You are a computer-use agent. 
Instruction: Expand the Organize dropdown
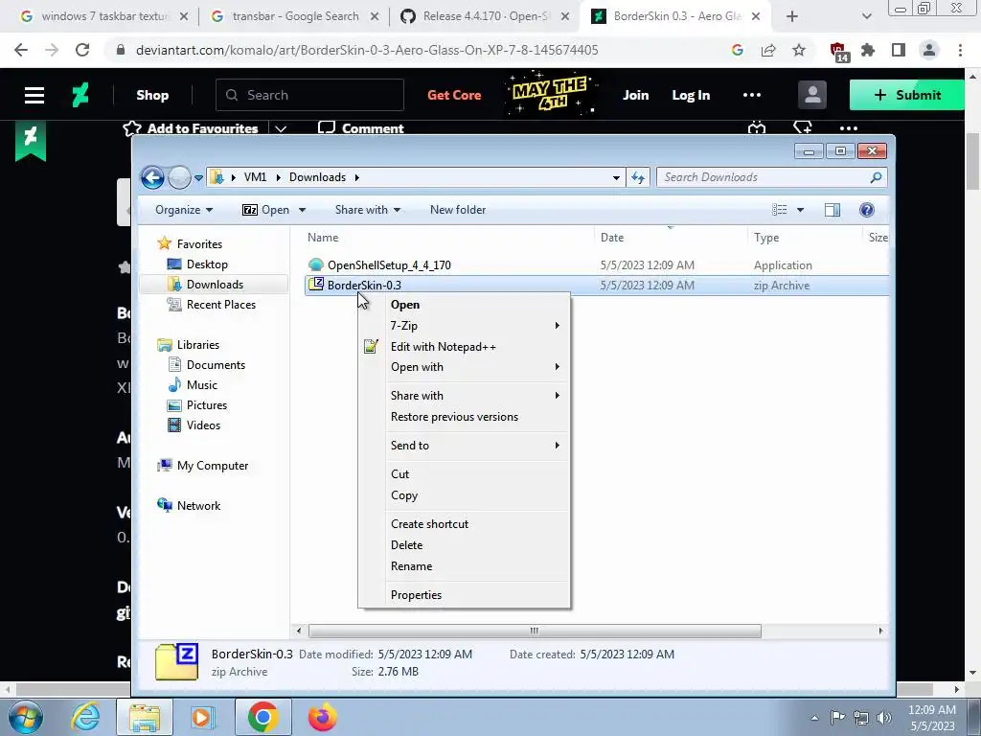pos(184,210)
